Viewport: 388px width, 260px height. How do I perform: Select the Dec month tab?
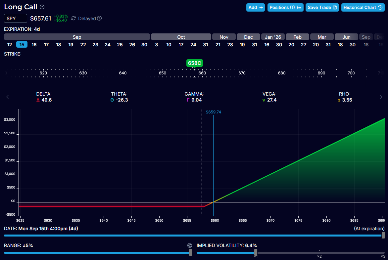248,37
